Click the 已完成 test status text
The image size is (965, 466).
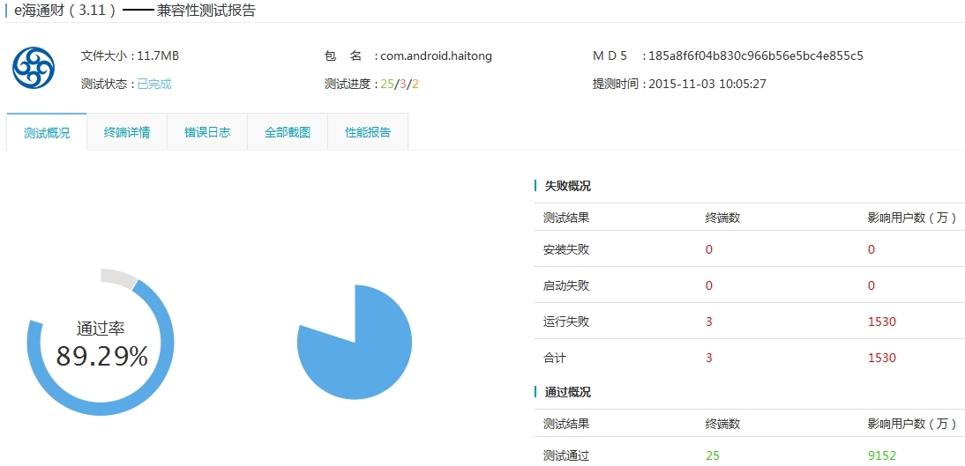tap(153, 84)
